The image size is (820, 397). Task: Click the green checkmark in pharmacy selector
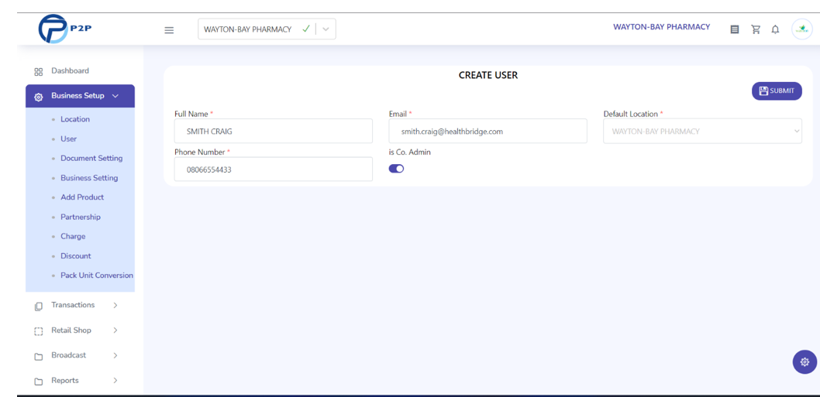pos(306,29)
